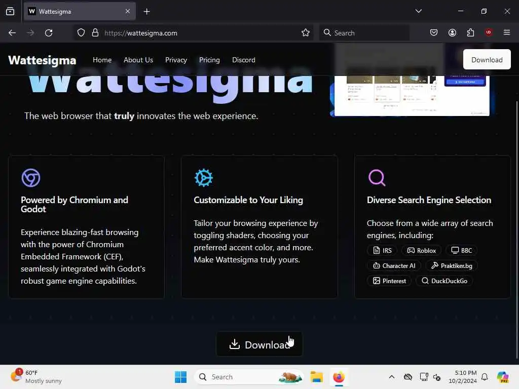Open clock showing 5:10 PM

pos(462,377)
